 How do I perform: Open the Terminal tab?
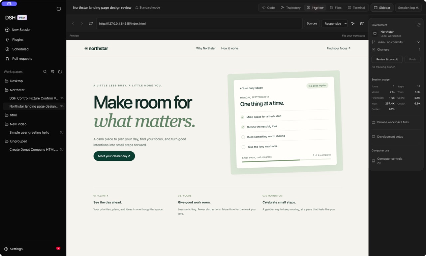356,8
